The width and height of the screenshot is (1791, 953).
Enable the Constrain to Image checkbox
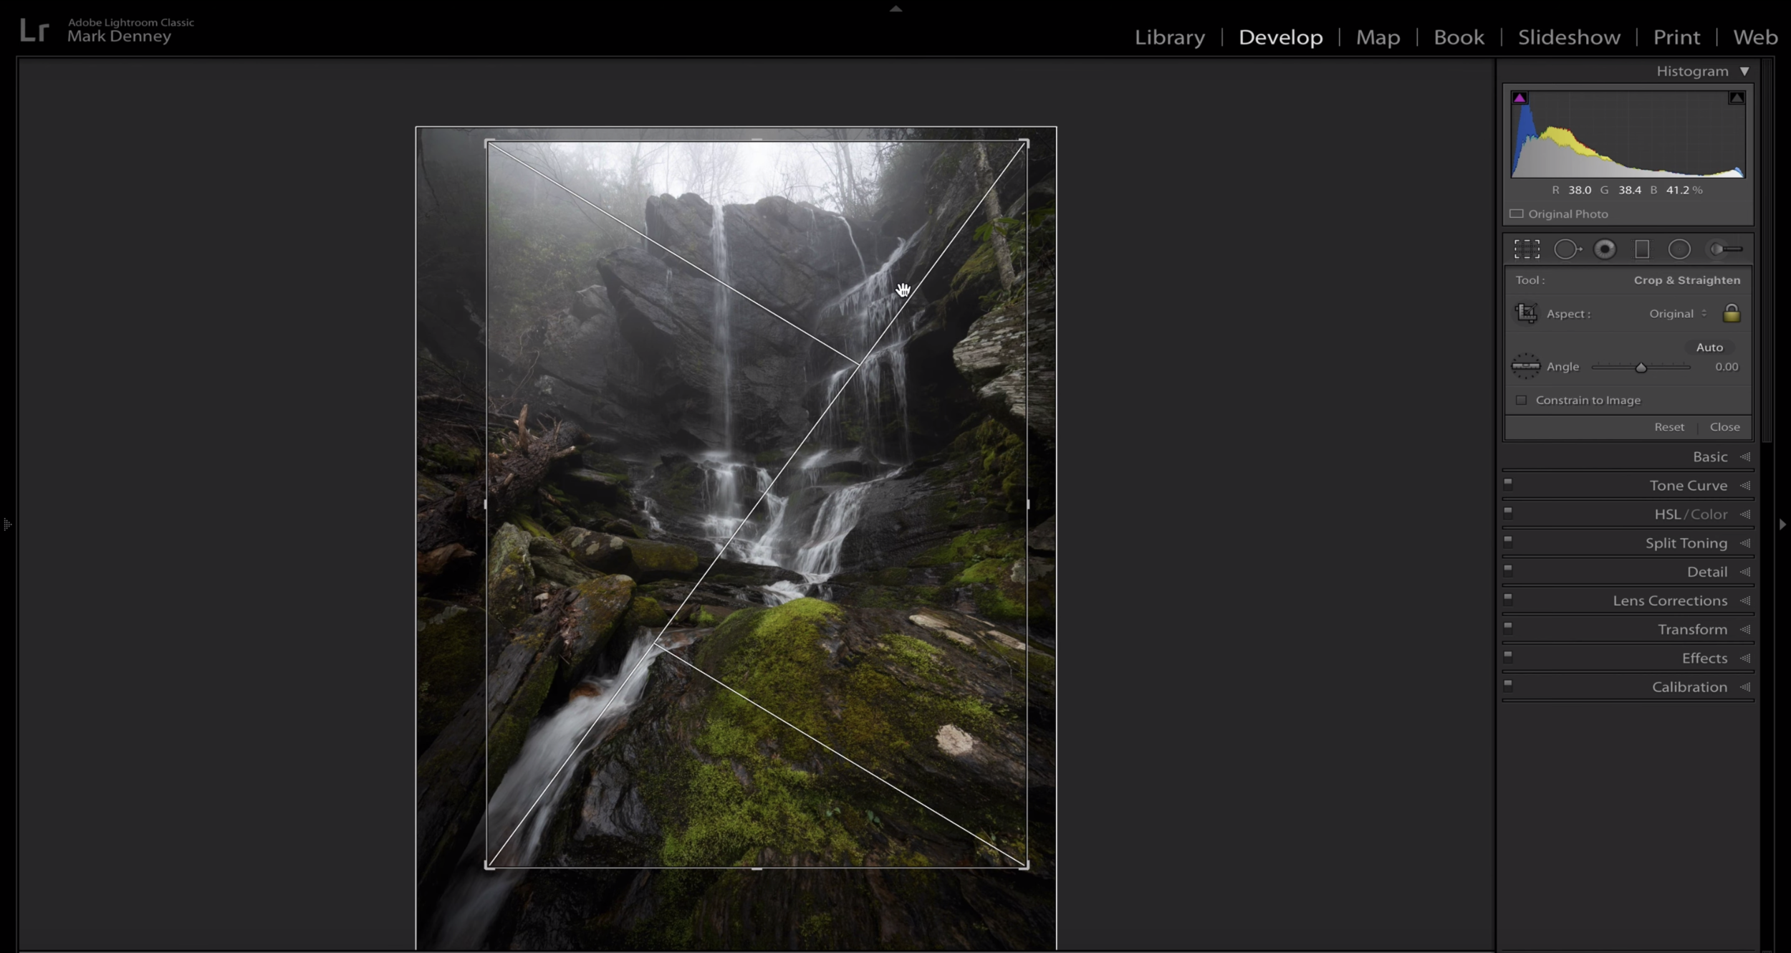tap(1522, 400)
